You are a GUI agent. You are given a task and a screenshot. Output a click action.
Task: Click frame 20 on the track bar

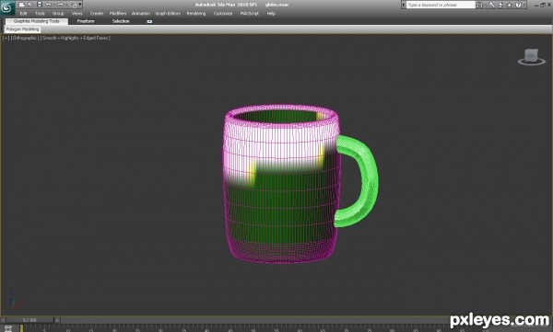coord(114,329)
